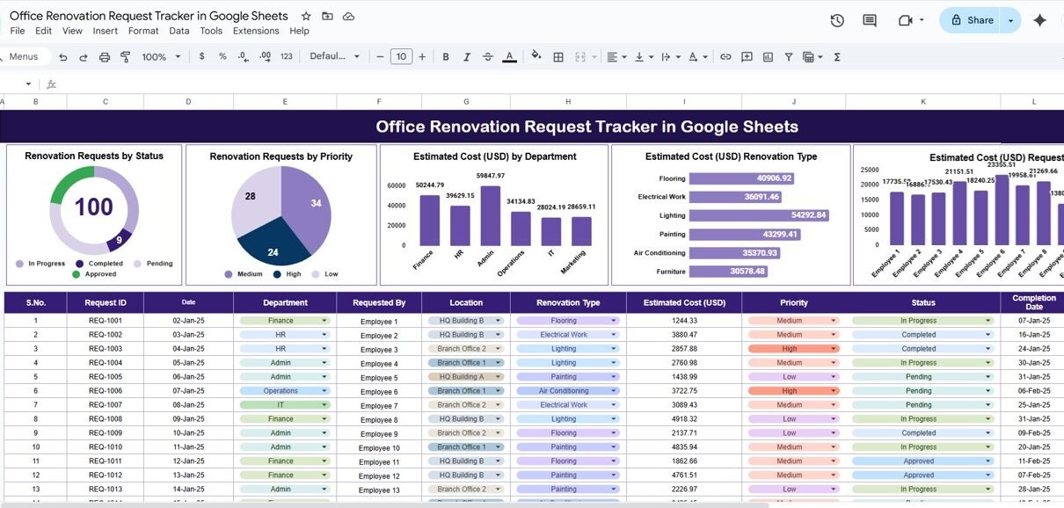1064x508 pixels.
Task: Click the Menus search button
Action: coord(23,57)
